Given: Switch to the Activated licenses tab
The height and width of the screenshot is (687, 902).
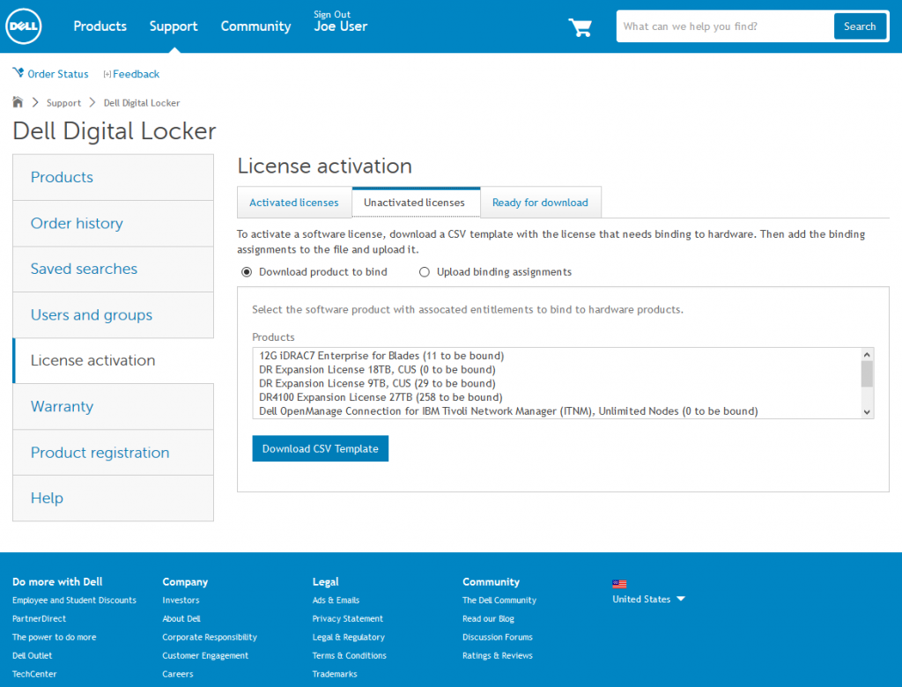Looking at the screenshot, I should pyautogui.click(x=294, y=202).
